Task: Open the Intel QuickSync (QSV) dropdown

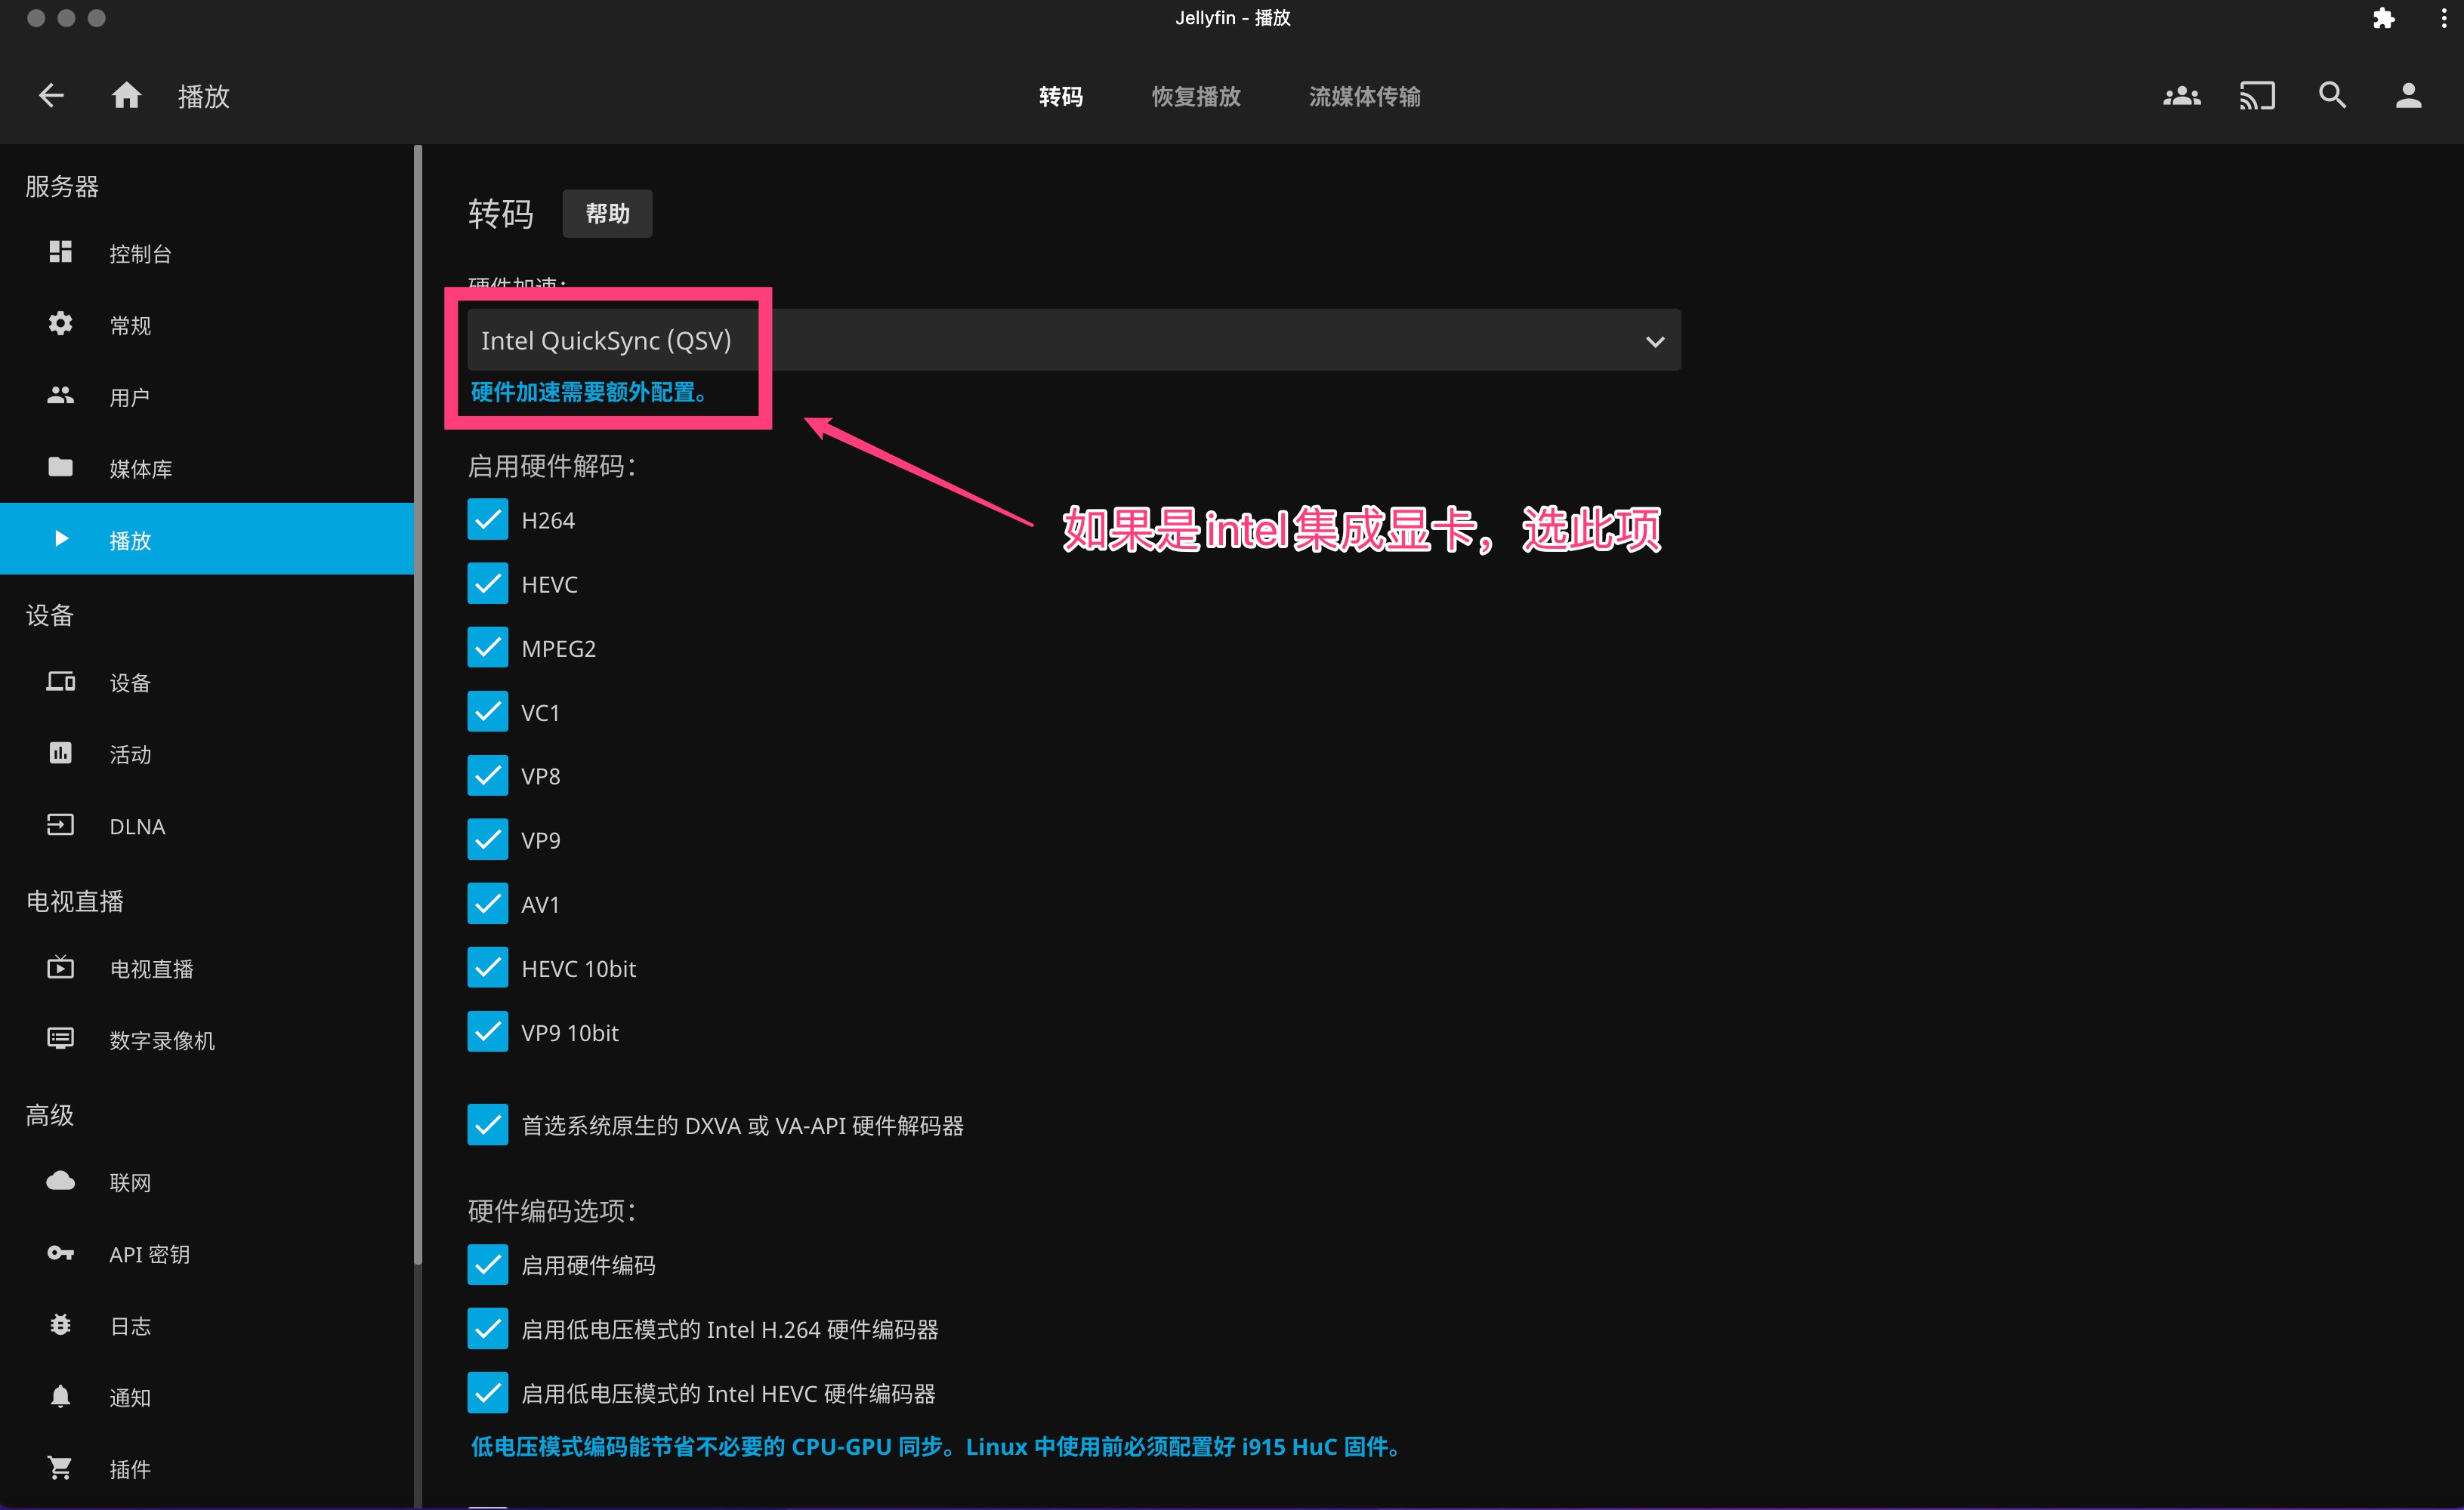Action: 1073,340
